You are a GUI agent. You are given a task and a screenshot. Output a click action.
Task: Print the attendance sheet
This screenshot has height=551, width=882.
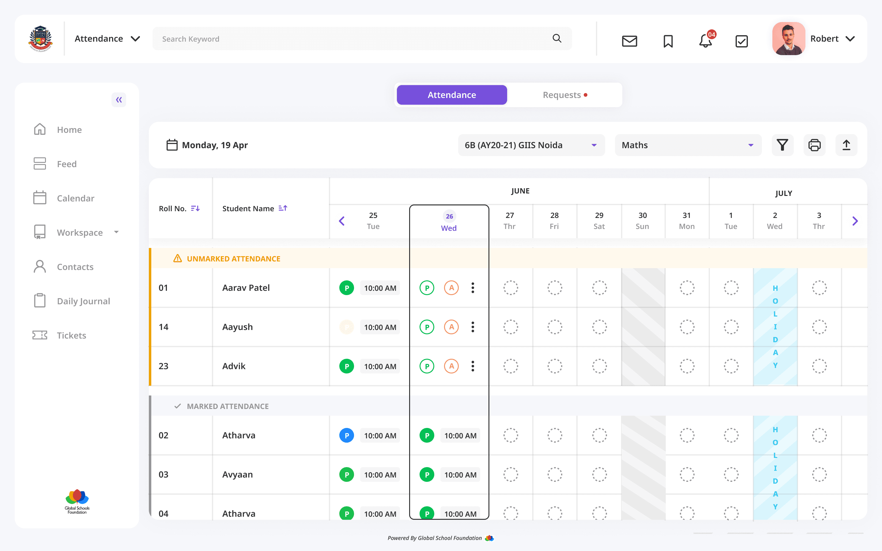(x=814, y=145)
